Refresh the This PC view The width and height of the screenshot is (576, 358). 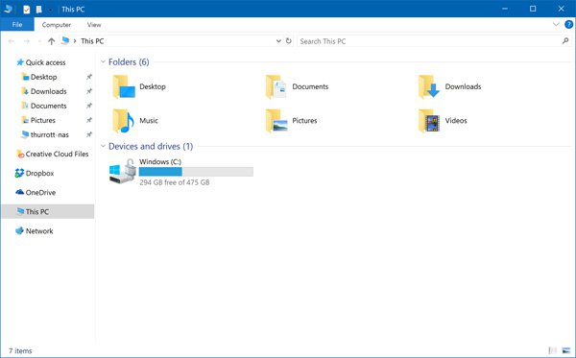[x=289, y=41]
